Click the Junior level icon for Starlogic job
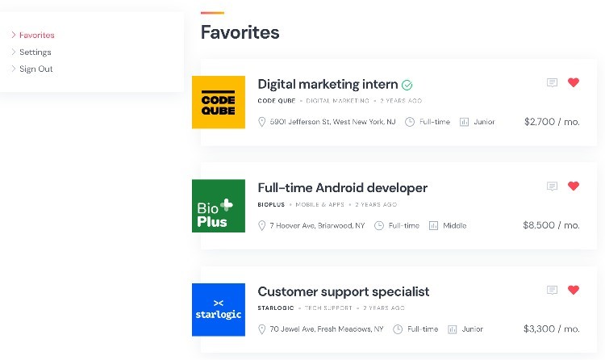 pyautogui.click(x=453, y=329)
